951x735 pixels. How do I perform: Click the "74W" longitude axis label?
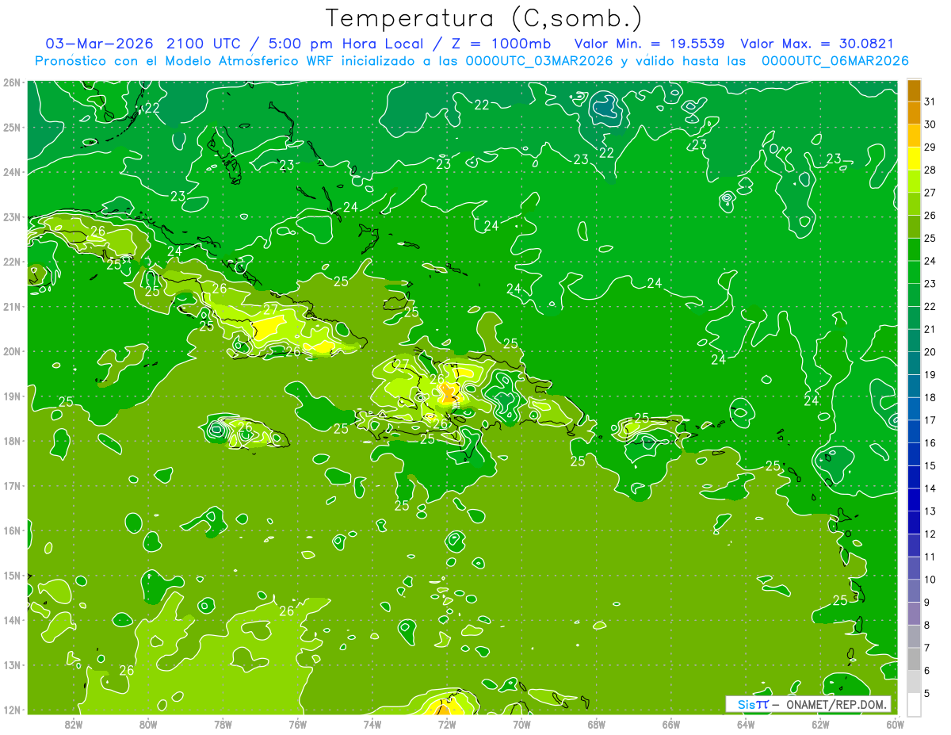click(372, 724)
